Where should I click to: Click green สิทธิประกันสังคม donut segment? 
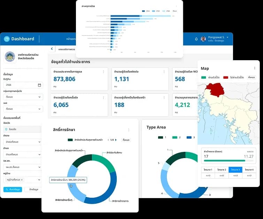(105, 162)
